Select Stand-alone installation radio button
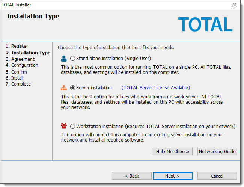Image resolution: width=244 pixels, height=187 pixels. pos(72,59)
